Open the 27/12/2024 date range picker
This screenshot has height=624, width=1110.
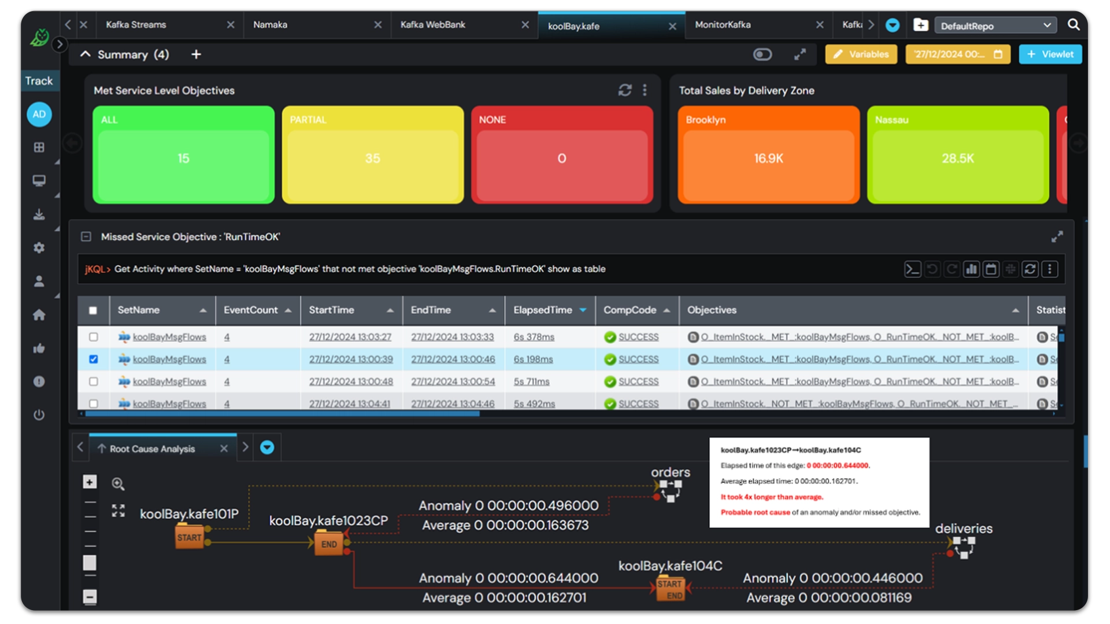pyautogui.click(x=957, y=54)
